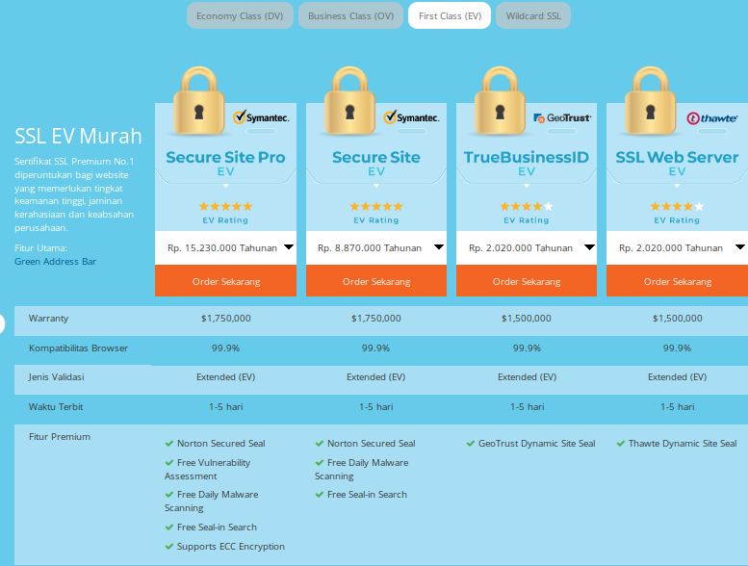
Task: Open the Business Class (OV) tab
Action: (x=350, y=15)
